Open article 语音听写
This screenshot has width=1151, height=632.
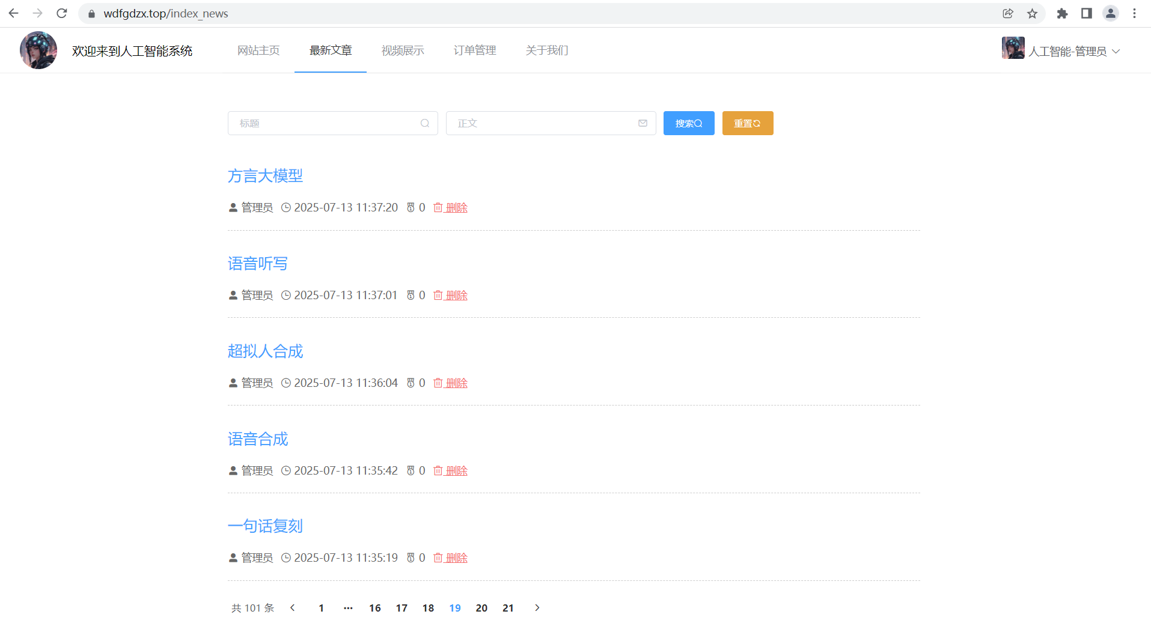click(x=258, y=264)
